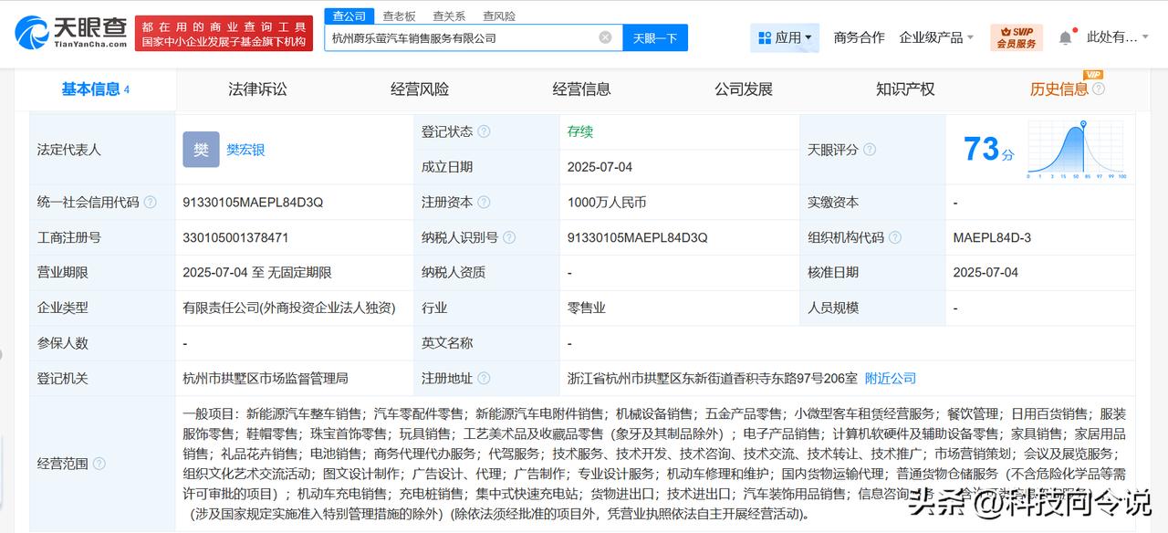The width and height of the screenshot is (1168, 533).
Task: Click the 成立日期 value 2025-07-04
Action: click(x=600, y=167)
